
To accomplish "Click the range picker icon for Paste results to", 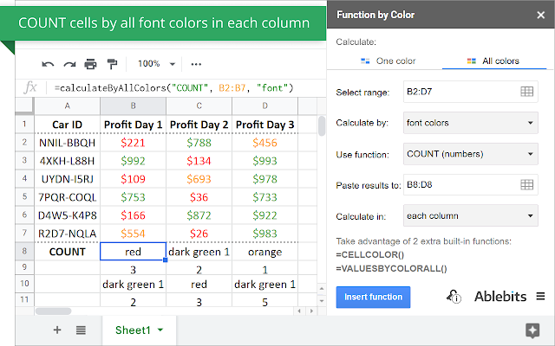I will [526, 184].
